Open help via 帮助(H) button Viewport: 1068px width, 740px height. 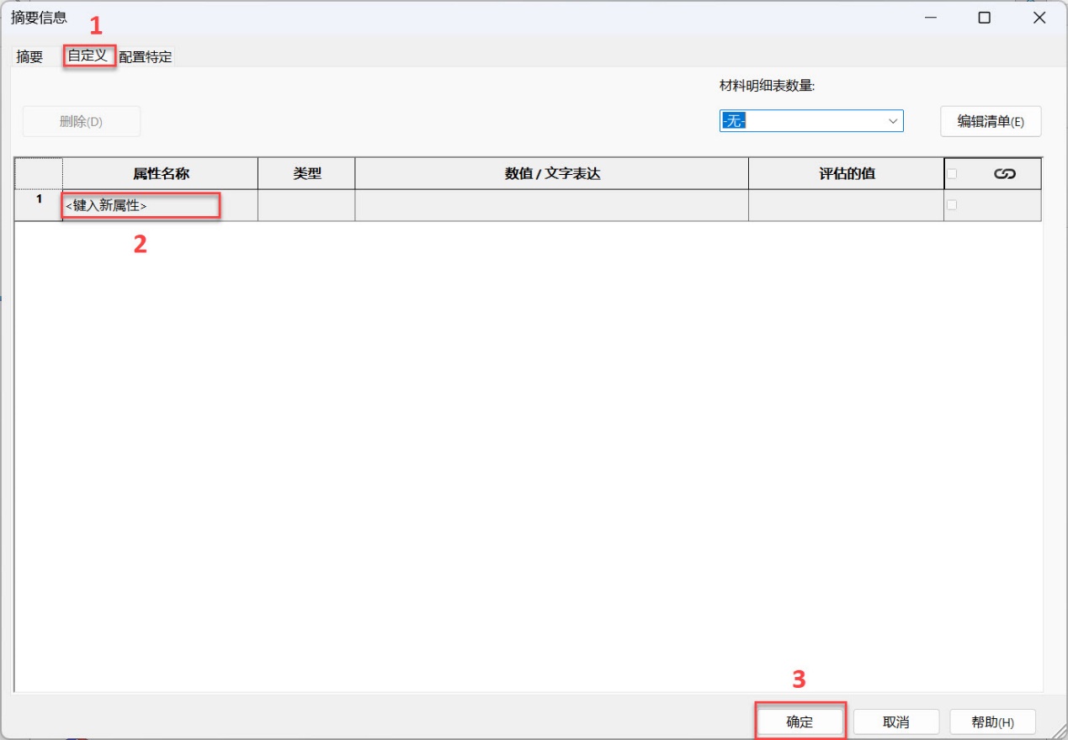click(x=992, y=721)
